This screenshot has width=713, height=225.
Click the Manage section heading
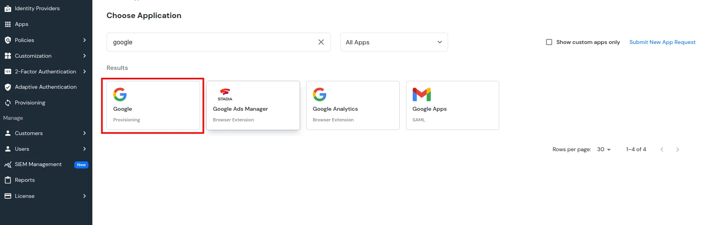(13, 118)
